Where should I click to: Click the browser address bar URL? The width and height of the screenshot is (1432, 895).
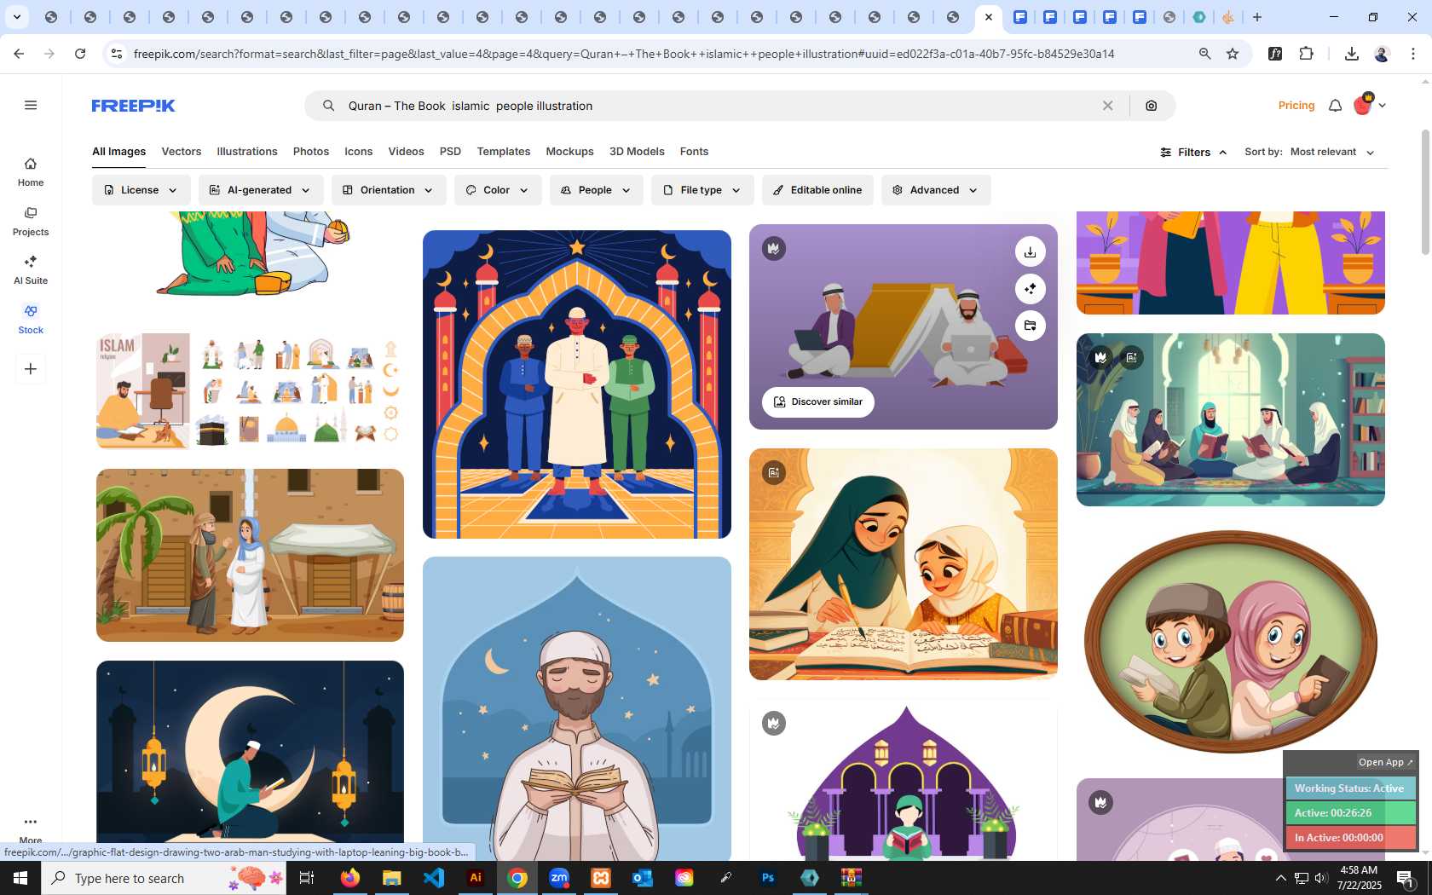624,54
